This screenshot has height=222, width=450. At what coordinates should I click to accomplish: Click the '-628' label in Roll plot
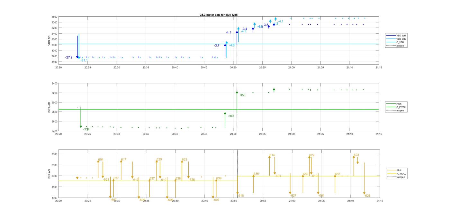(367, 196)
